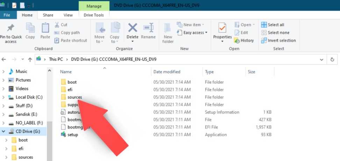Open Properties with the checkmark icon
Viewport: 340px width, 161px height.
click(222, 28)
